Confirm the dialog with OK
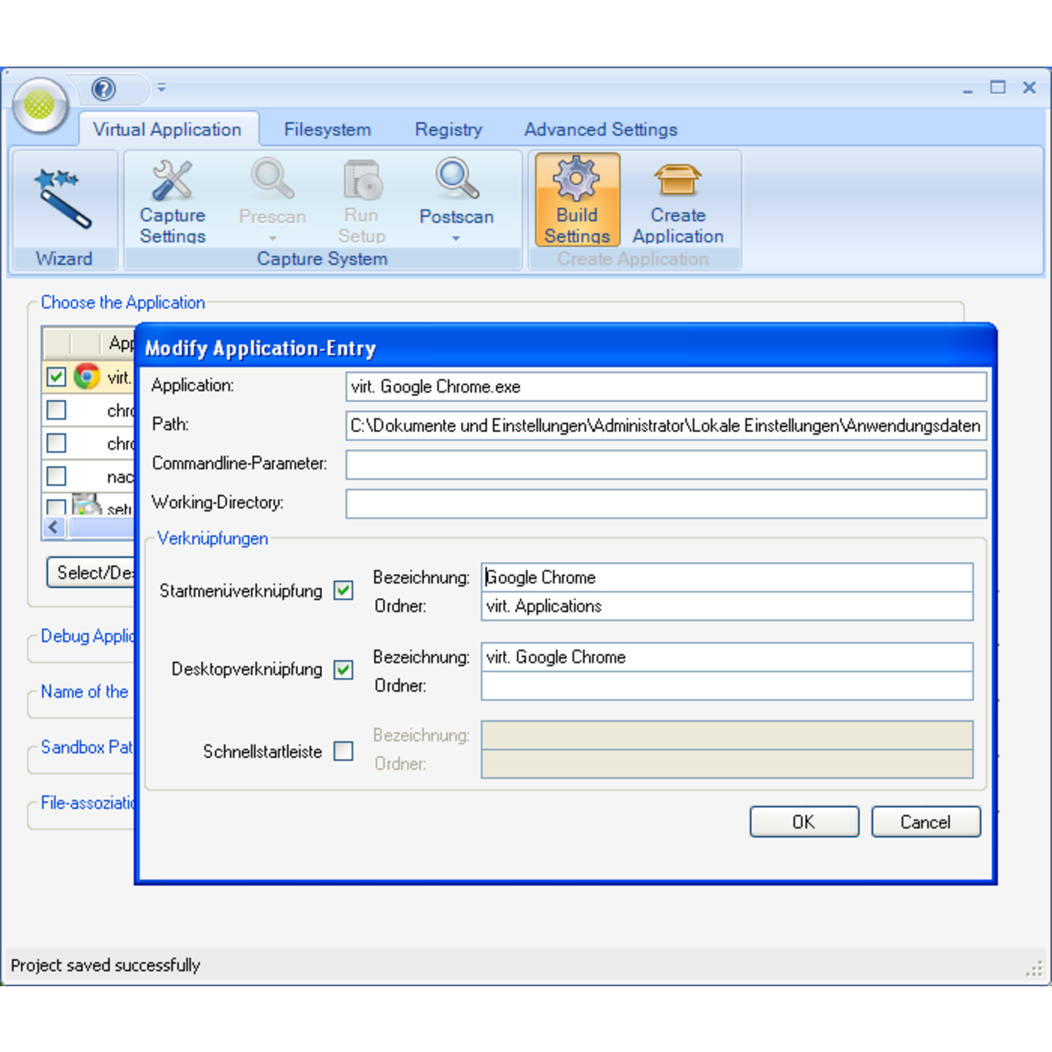The width and height of the screenshot is (1052, 1052). tap(804, 822)
